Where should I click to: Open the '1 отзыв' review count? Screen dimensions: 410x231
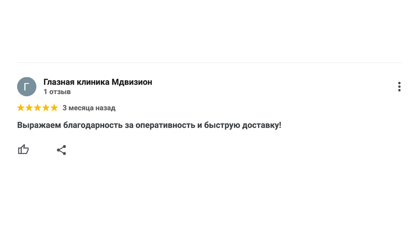pyautogui.click(x=57, y=92)
